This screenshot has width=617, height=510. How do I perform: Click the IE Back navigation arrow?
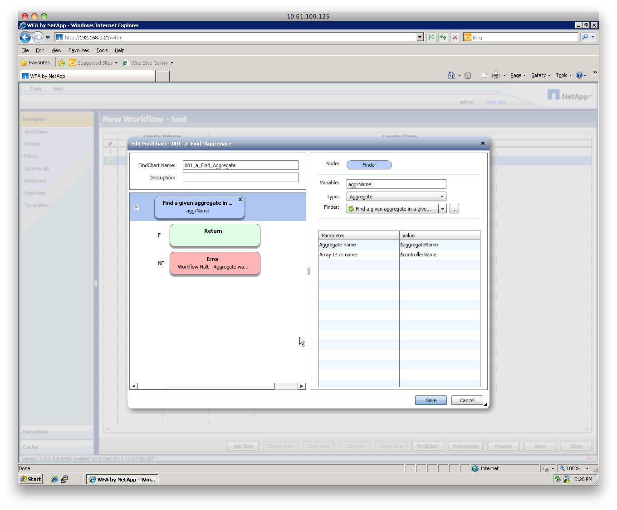pyautogui.click(x=26, y=38)
